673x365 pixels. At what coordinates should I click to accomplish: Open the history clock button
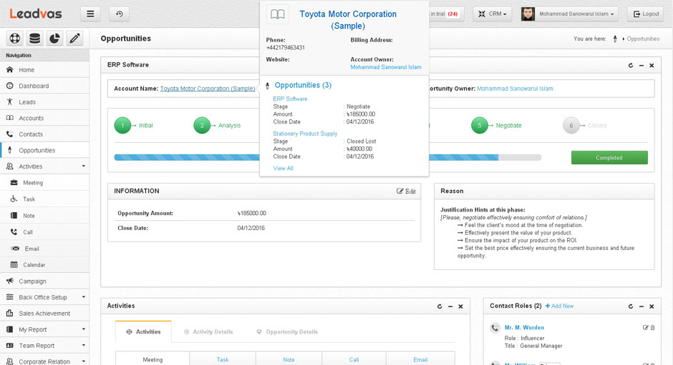120,14
